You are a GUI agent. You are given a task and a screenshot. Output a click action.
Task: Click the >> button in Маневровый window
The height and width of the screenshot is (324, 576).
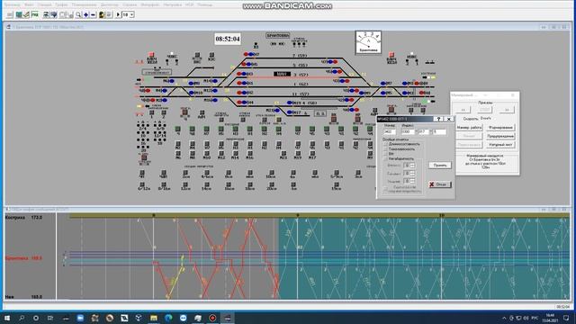pyautogui.click(x=507, y=110)
